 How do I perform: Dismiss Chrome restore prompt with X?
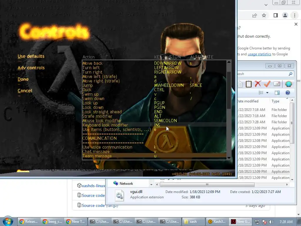(x=296, y=24)
